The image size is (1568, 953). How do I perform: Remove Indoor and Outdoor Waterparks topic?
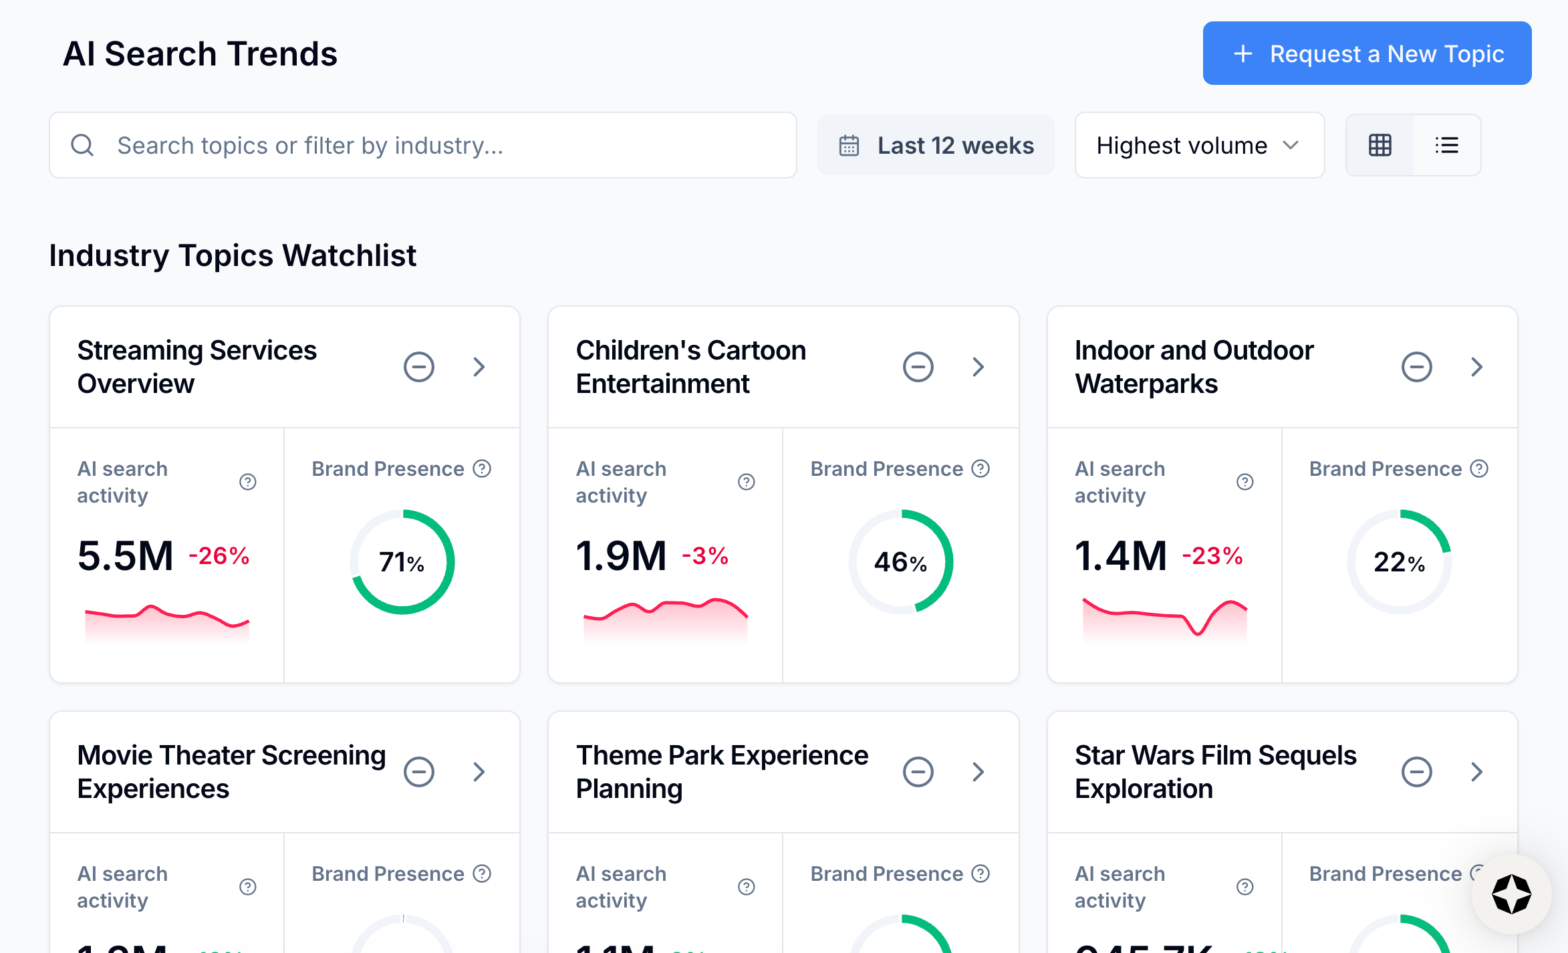tap(1416, 367)
